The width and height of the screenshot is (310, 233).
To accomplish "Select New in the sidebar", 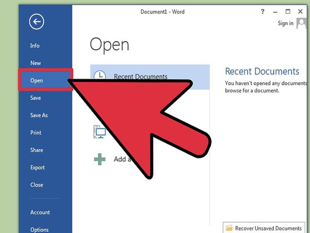I will 36,63.
